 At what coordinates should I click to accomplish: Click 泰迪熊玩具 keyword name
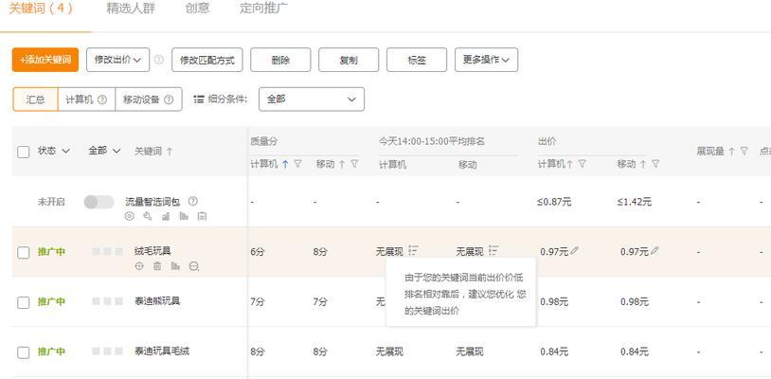[x=157, y=301]
